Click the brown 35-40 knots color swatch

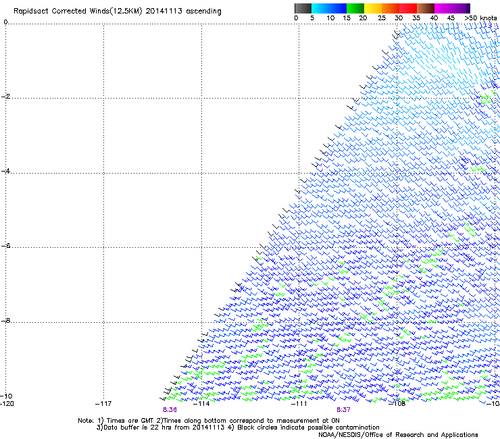426,8
